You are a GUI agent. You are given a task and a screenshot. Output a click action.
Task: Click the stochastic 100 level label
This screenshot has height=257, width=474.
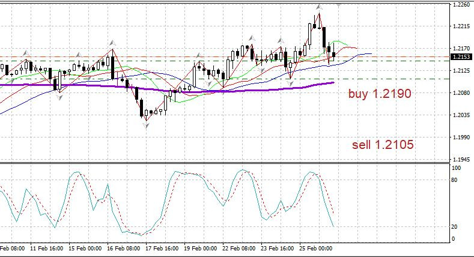[456, 168]
